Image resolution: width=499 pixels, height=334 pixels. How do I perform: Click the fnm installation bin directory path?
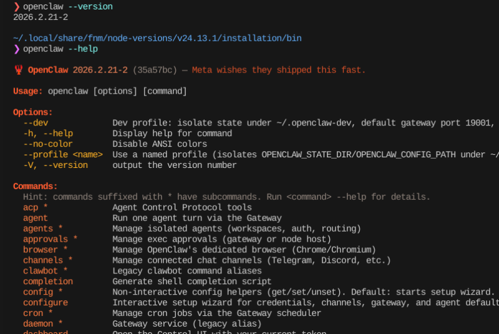tap(157, 38)
